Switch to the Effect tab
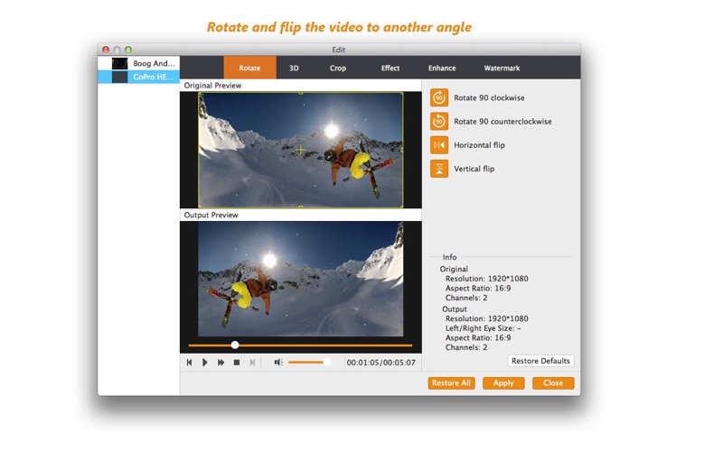Image resolution: width=723 pixels, height=451 pixels. [390, 68]
